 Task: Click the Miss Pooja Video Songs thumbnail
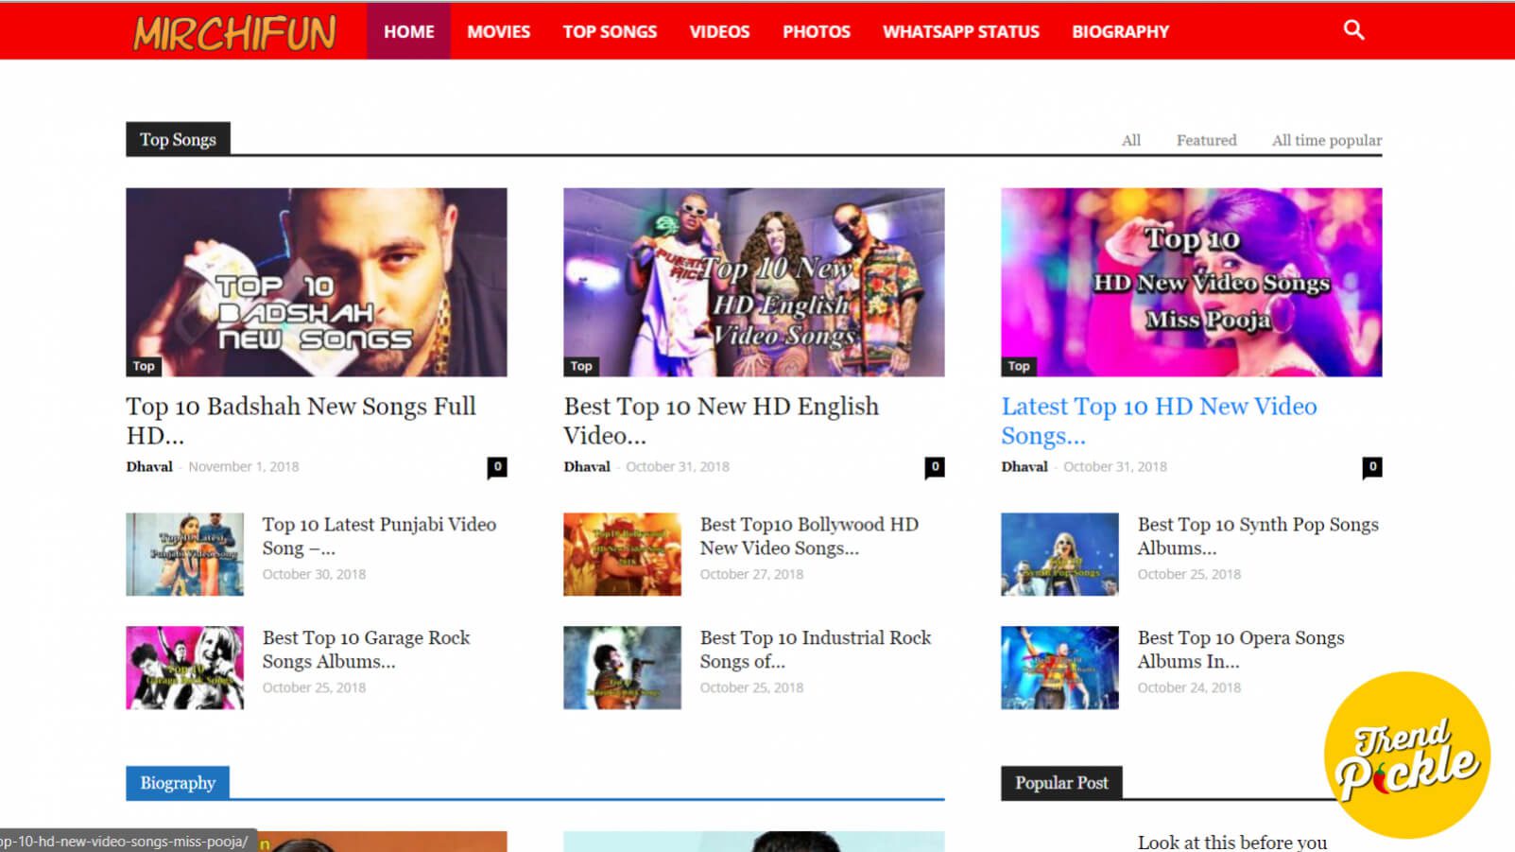click(x=1192, y=282)
